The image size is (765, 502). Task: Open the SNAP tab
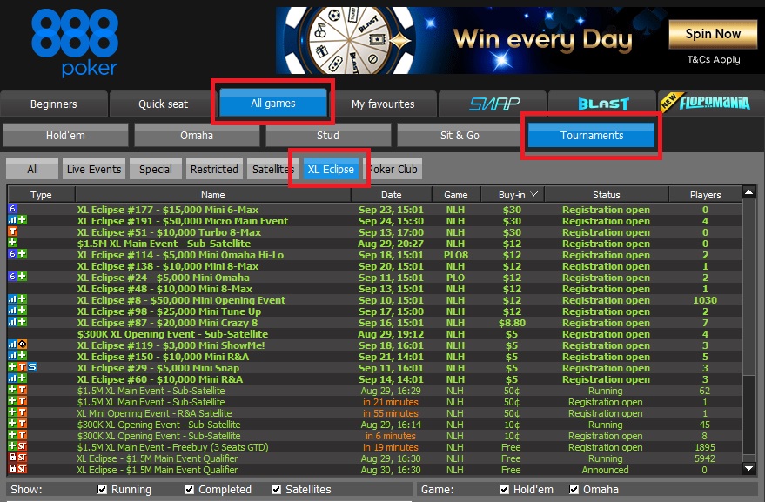point(493,104)
